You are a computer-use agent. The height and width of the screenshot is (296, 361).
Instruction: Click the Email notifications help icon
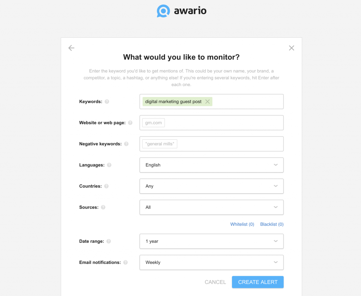(x=126, y=262)
